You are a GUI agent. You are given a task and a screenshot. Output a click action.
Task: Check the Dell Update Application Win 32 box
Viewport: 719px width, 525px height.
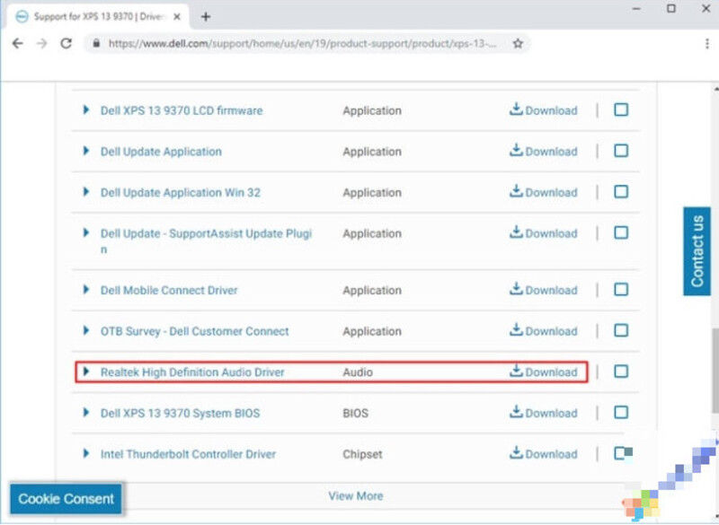click(x=621, y=192)
